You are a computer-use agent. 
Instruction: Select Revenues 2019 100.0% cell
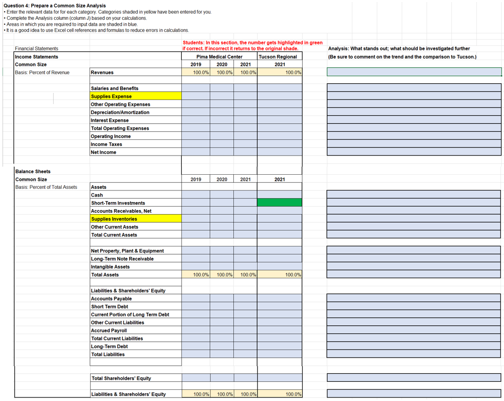pyautogui.click(x=196, y=72)
